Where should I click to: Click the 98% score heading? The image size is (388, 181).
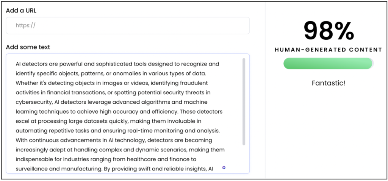329,31
